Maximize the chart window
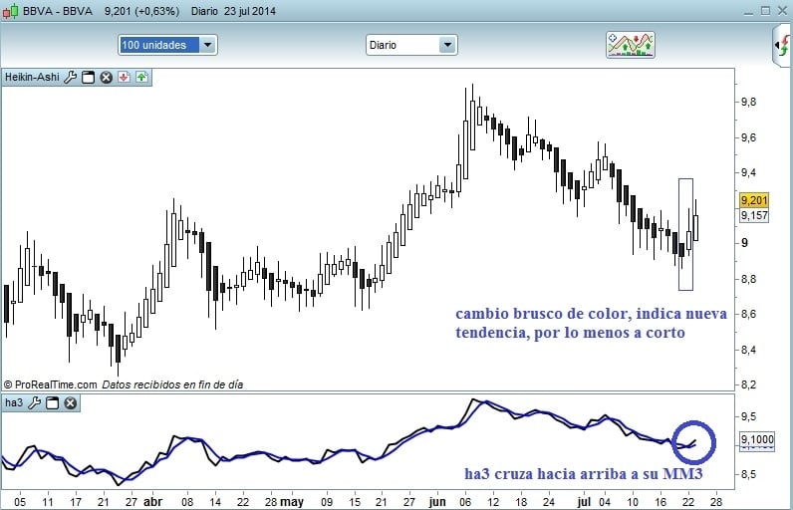The image size is (793, 510). click(x=766, y=11)
